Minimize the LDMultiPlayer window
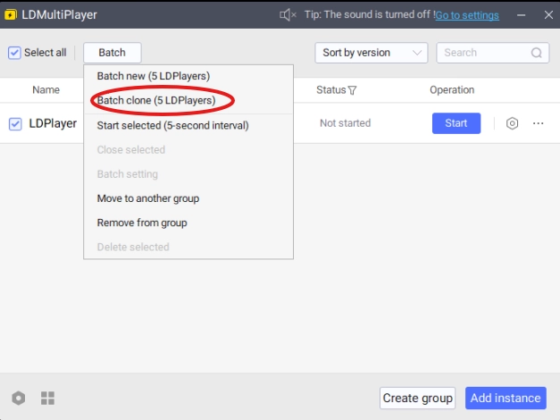This screenshot has width=560, height=420. [x=521, y=15]
